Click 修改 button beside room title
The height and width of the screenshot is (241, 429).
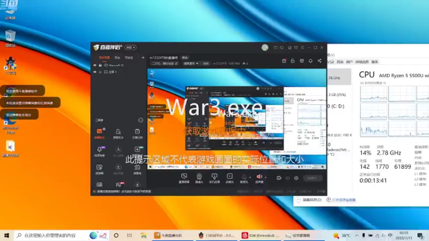(185, 58)
